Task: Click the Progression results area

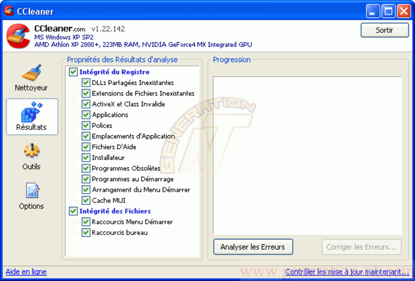Action: [x=307, y=156]
